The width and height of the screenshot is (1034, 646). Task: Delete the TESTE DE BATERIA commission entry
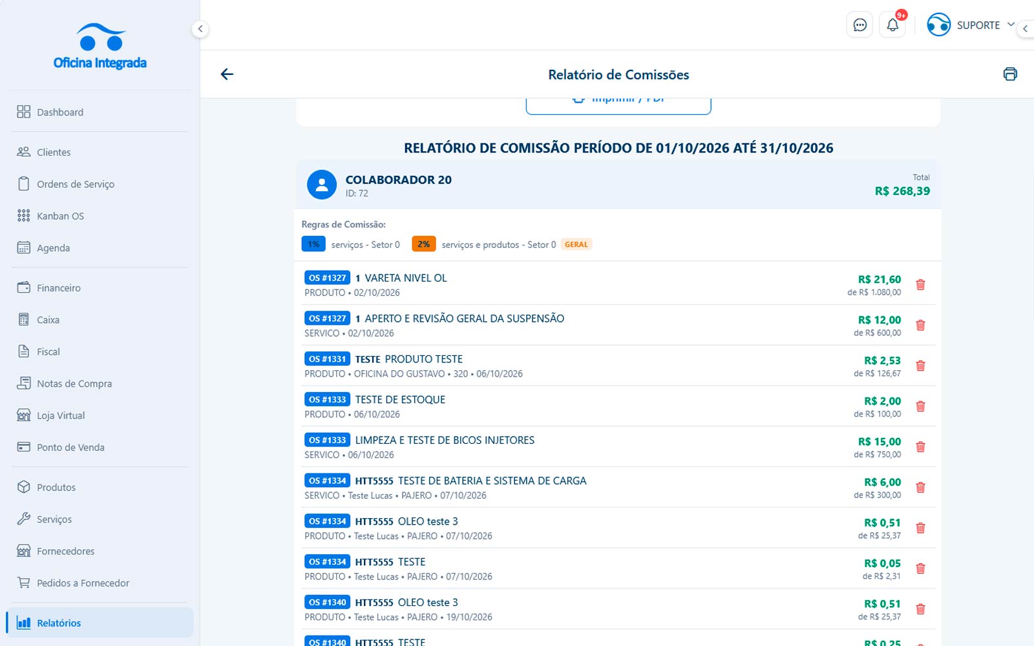(x=921, y=487)
